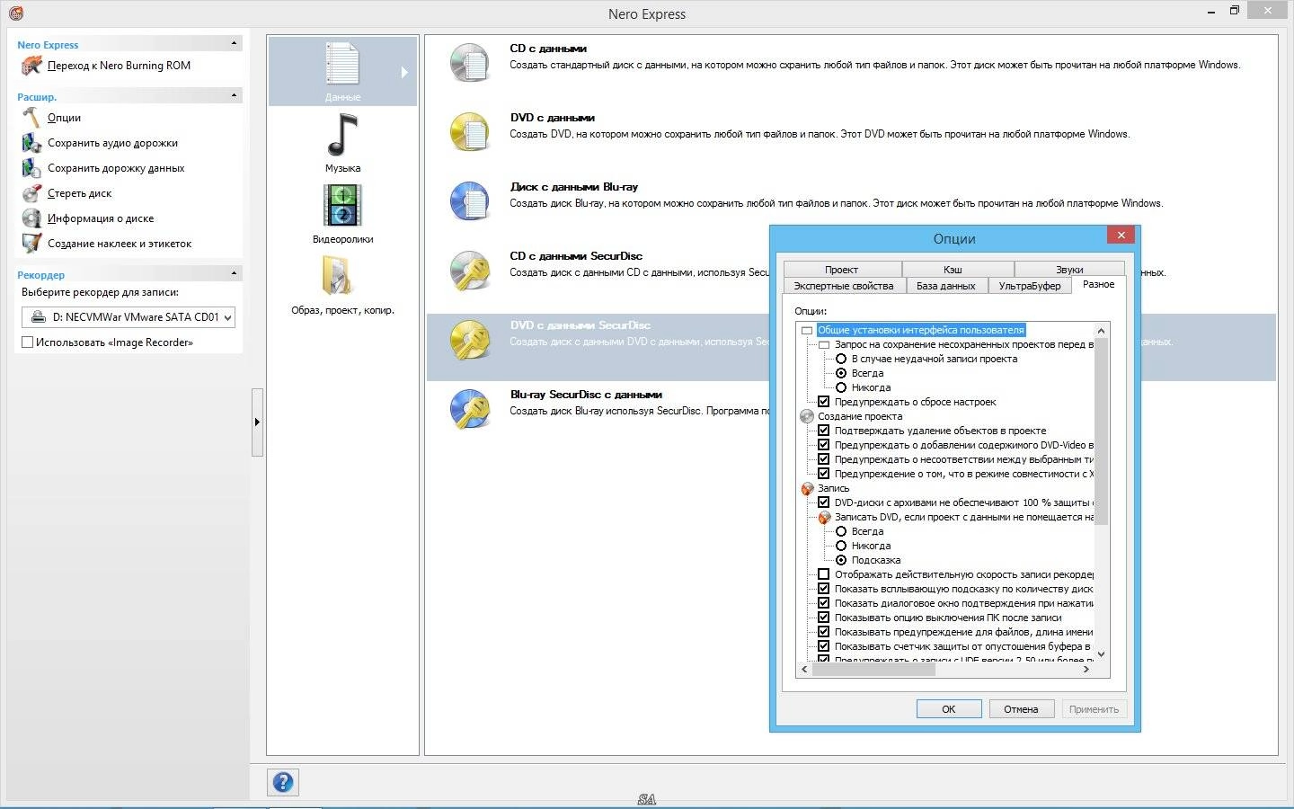This screenshot has width=1294, height=809.
Task: Click the Диск с данными Blu-ray icon
Action: point(469,201)
